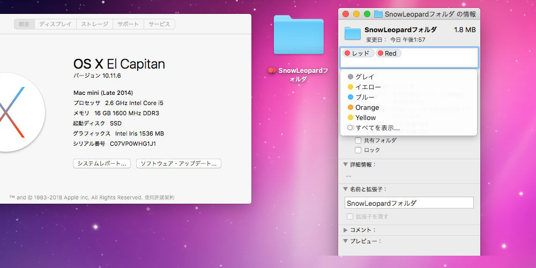Click the Mac mini (Late 2014) text
This screenshot has width=536, height=268.
(103, 93)
